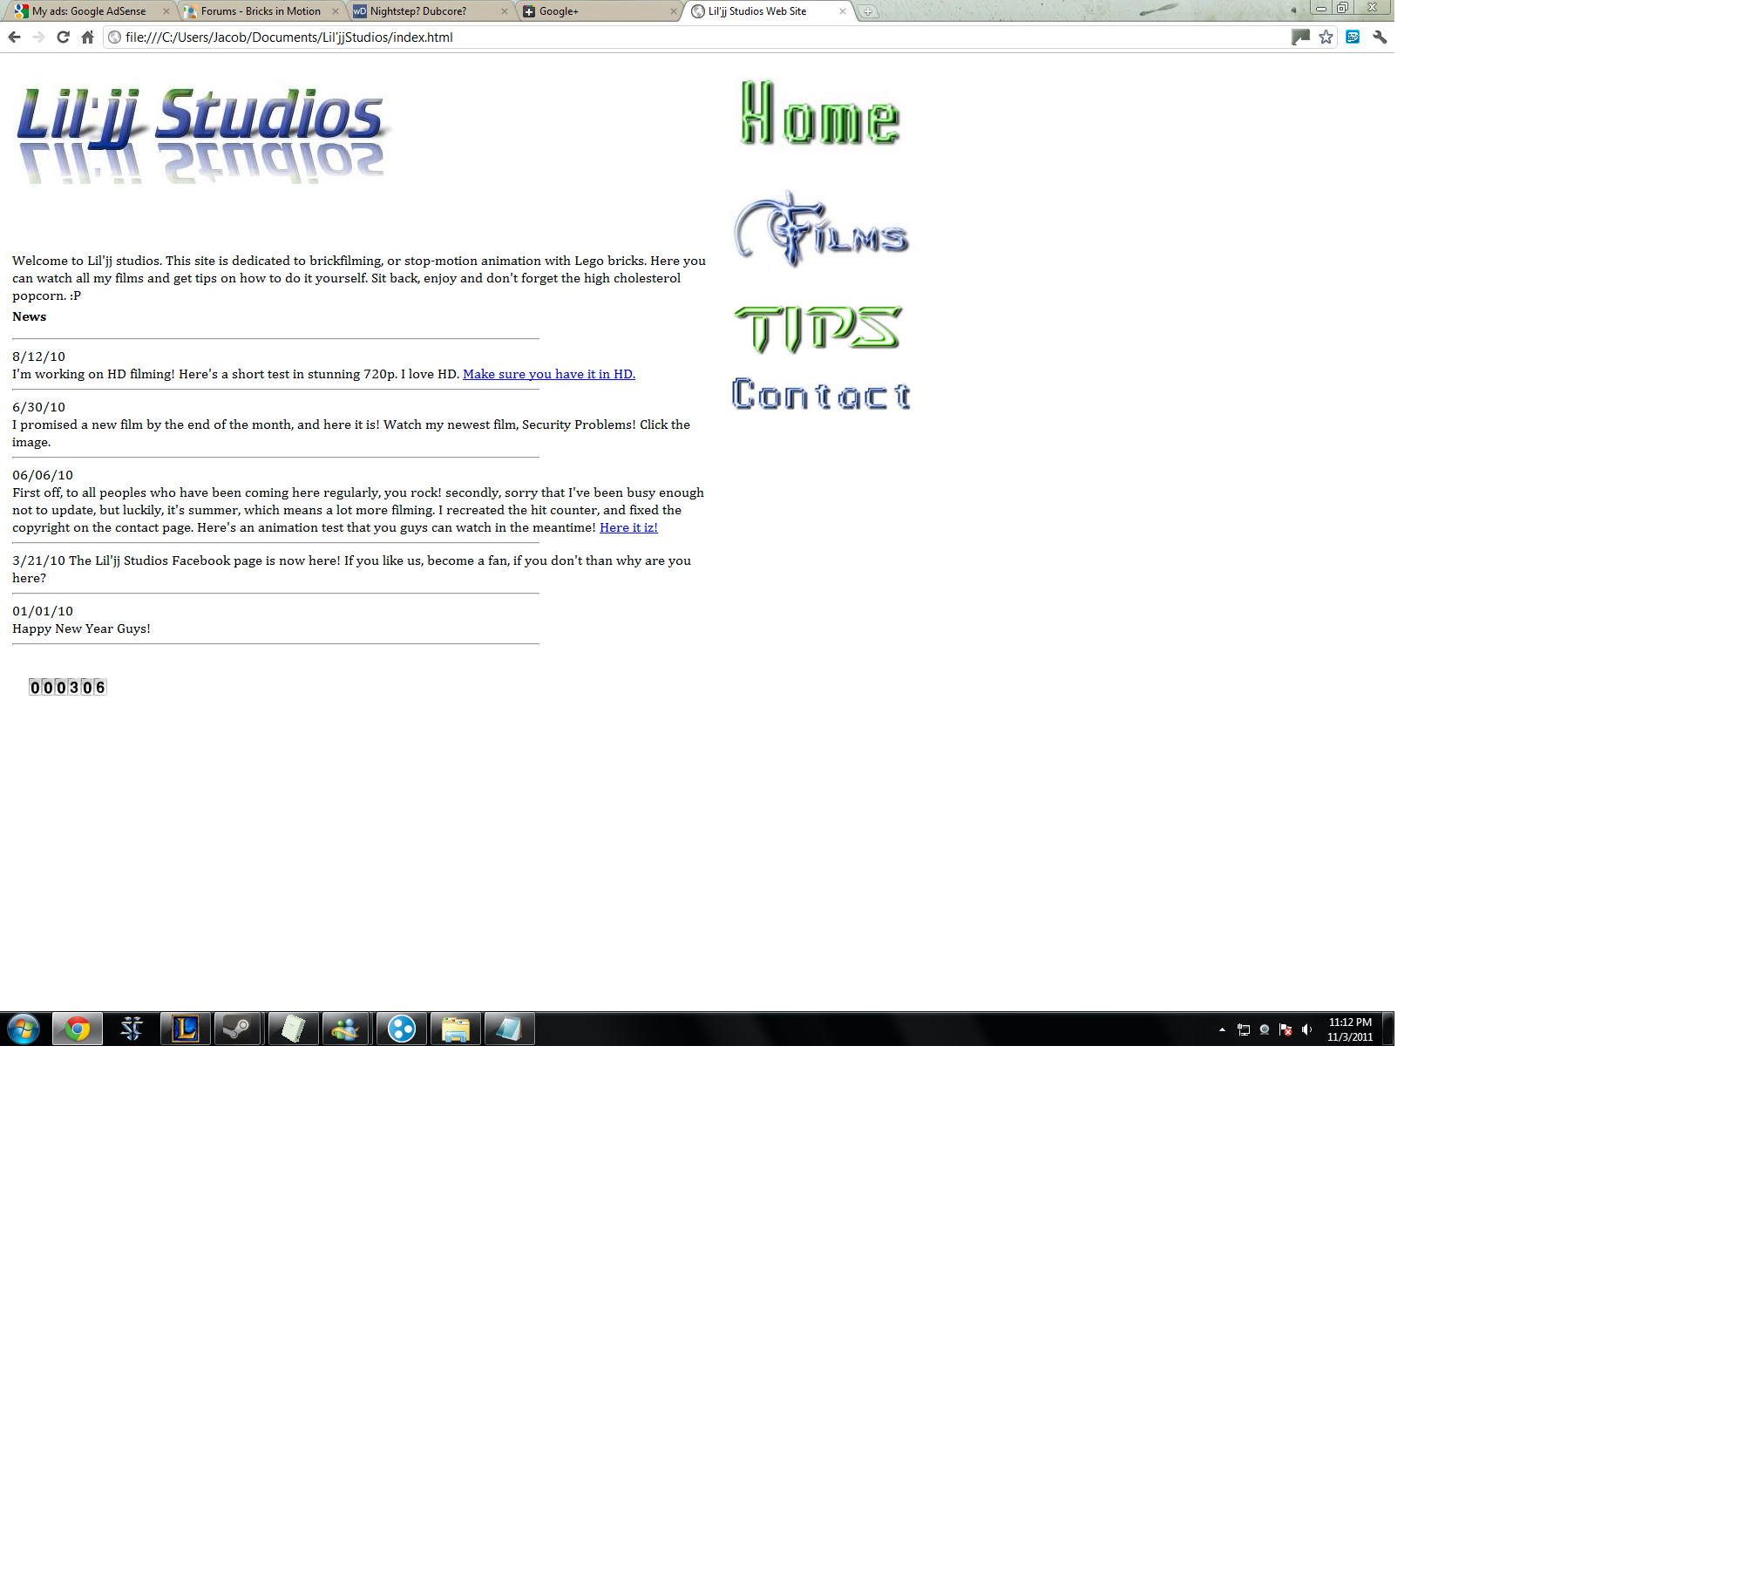Open the Windows Start orb
Screen dimensions: 1764x1569
click(24, 1029)
